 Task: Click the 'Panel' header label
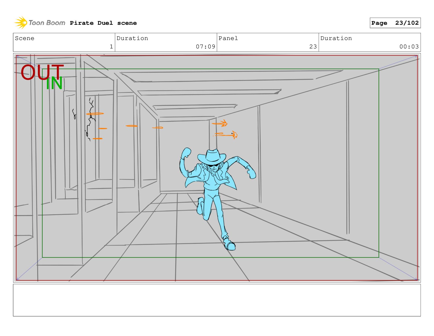[x=228, y=38]
